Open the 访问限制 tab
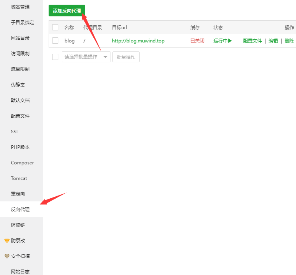 [x=20, y=54]
